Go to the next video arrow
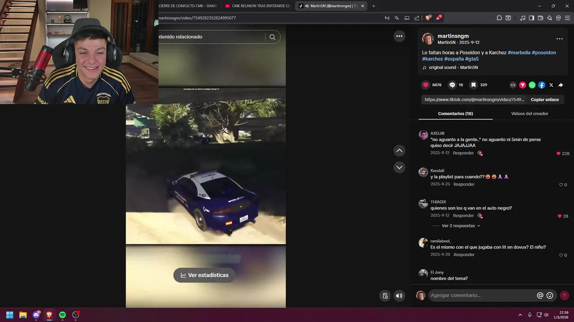 (399, 167)
